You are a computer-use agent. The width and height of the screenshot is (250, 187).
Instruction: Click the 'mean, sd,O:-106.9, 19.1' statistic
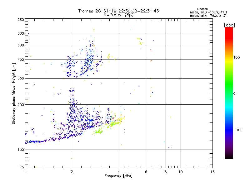click(x=208, y=12)
